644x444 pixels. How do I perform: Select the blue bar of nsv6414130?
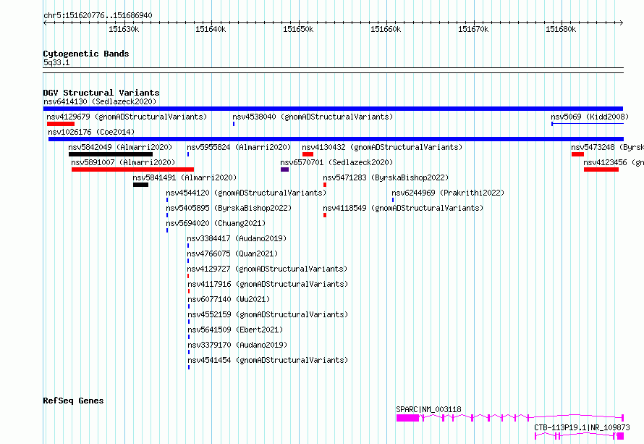pos(333,109)
